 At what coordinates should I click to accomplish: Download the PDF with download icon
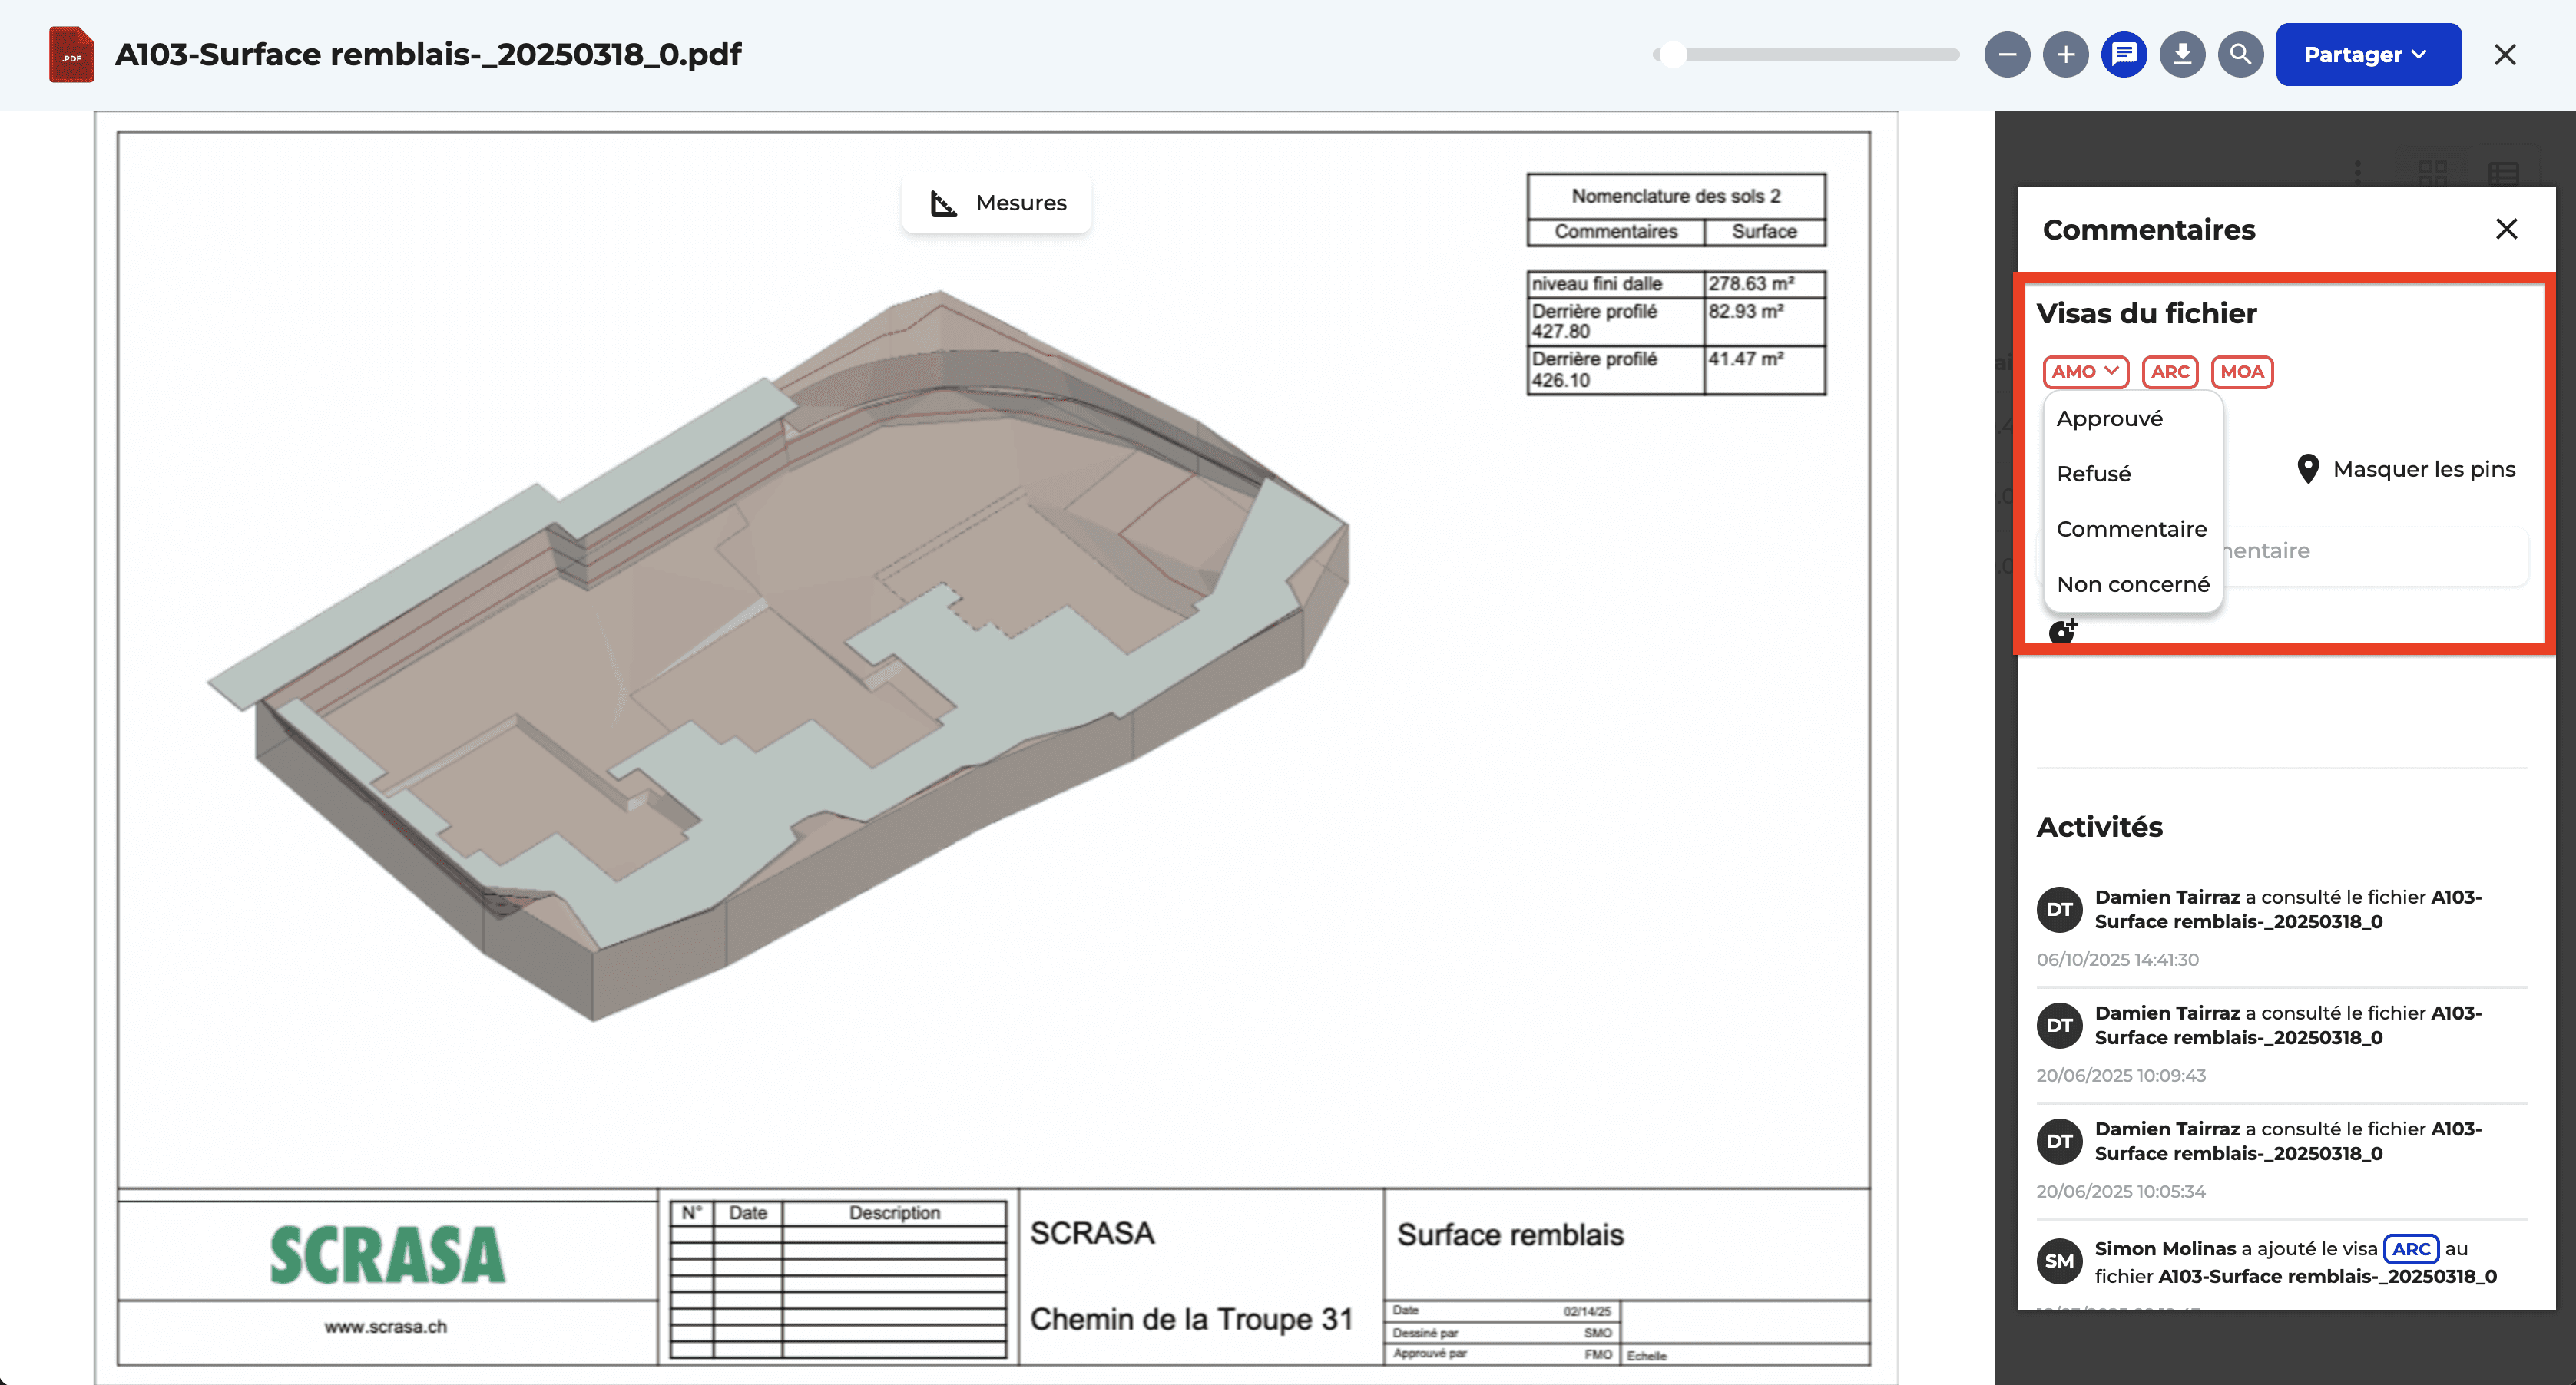point(2182,54)
